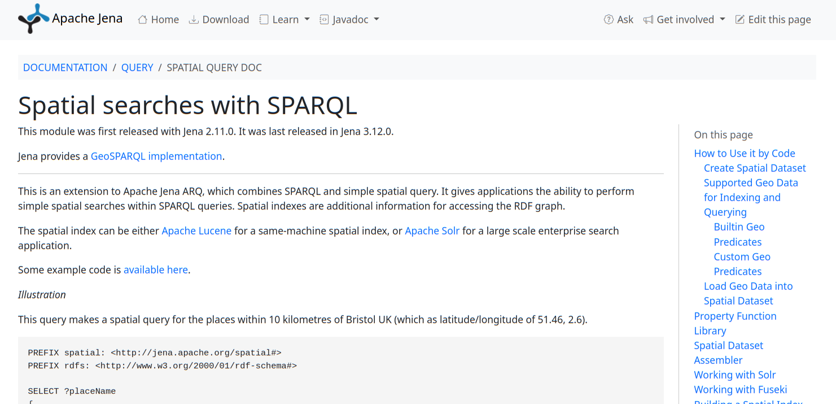Jump to Working with Fuseki section
The width and height of the screenshot is (836, 404).
pyautogui.click(x=741, y=390)
